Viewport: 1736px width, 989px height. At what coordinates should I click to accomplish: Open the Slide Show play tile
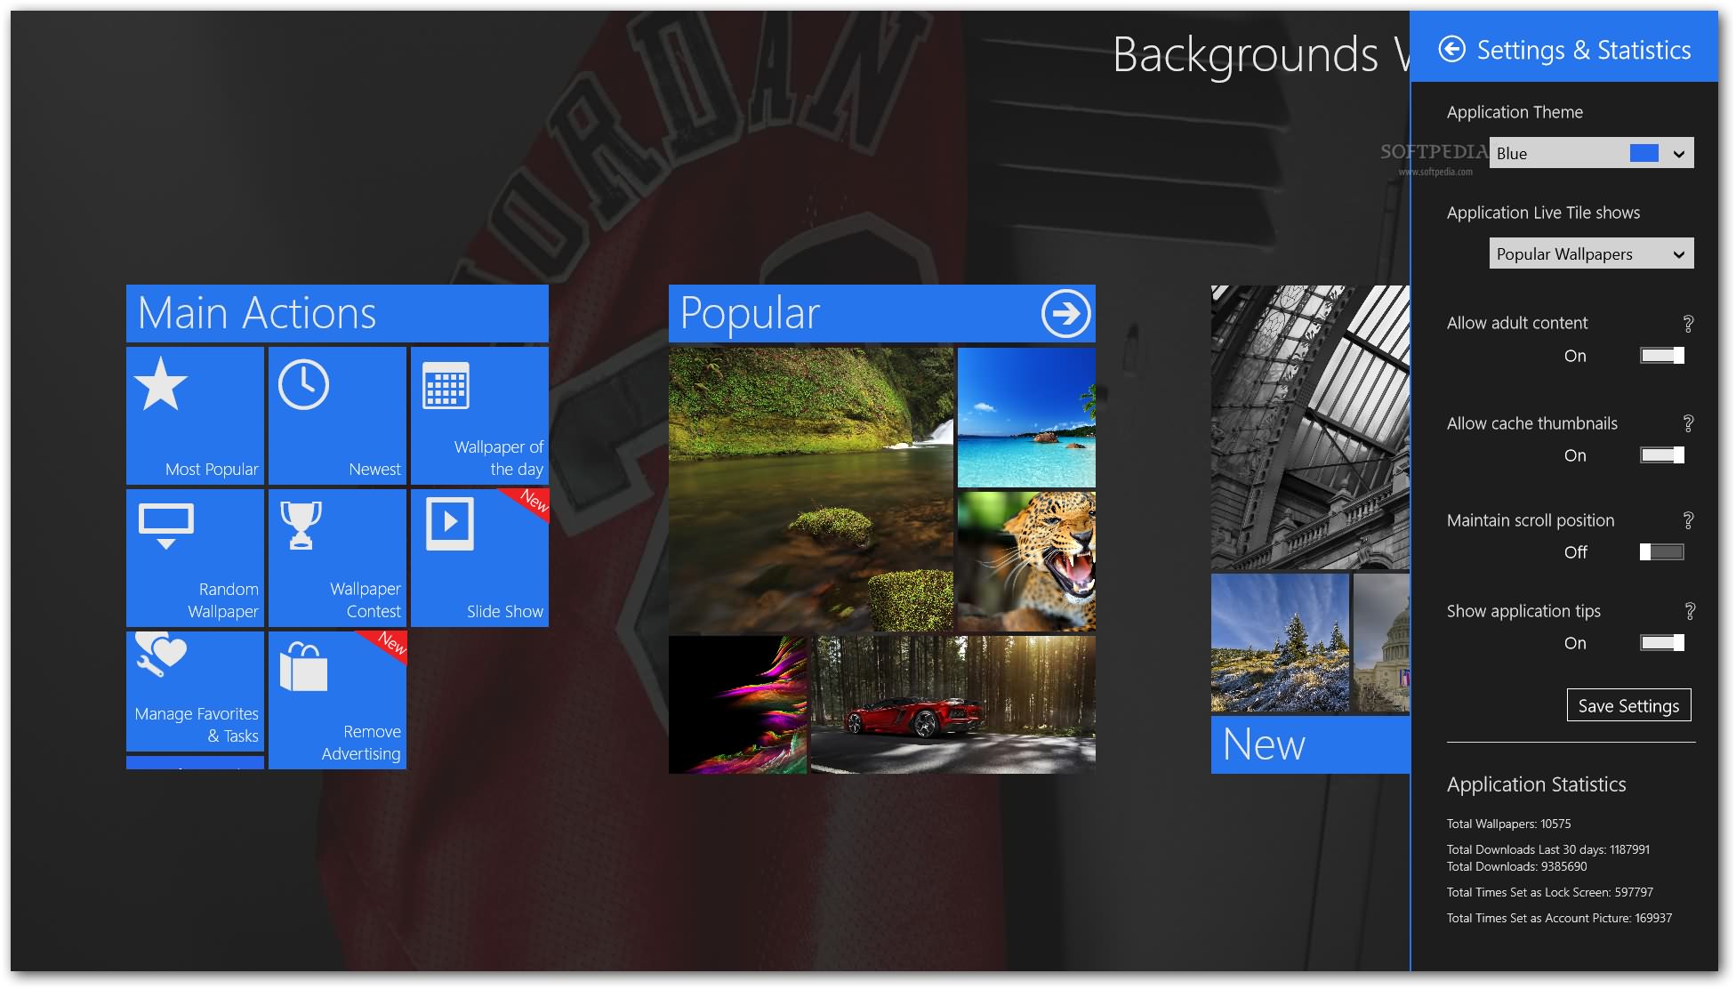coord(479,558)
